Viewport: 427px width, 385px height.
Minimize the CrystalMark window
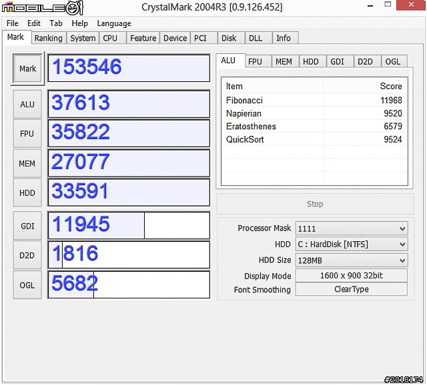pos(370,5)
